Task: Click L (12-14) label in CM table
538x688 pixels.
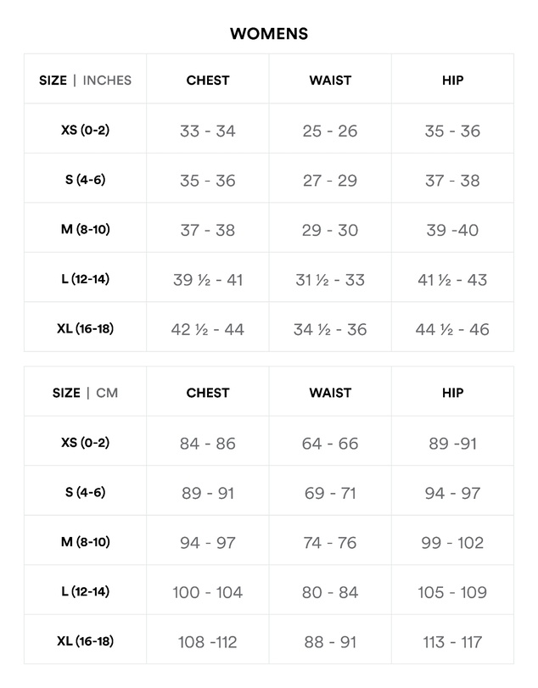Action: [x=85, y=591]
